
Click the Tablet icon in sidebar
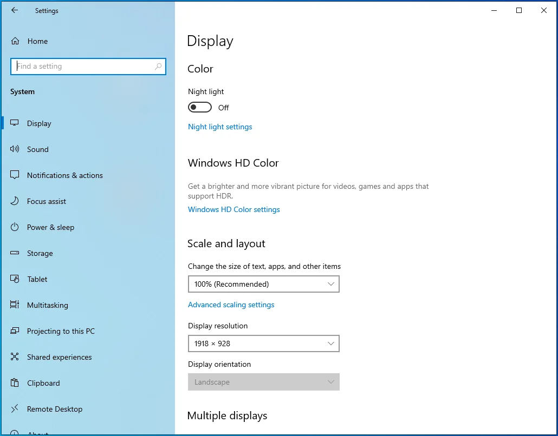[15, 279]
